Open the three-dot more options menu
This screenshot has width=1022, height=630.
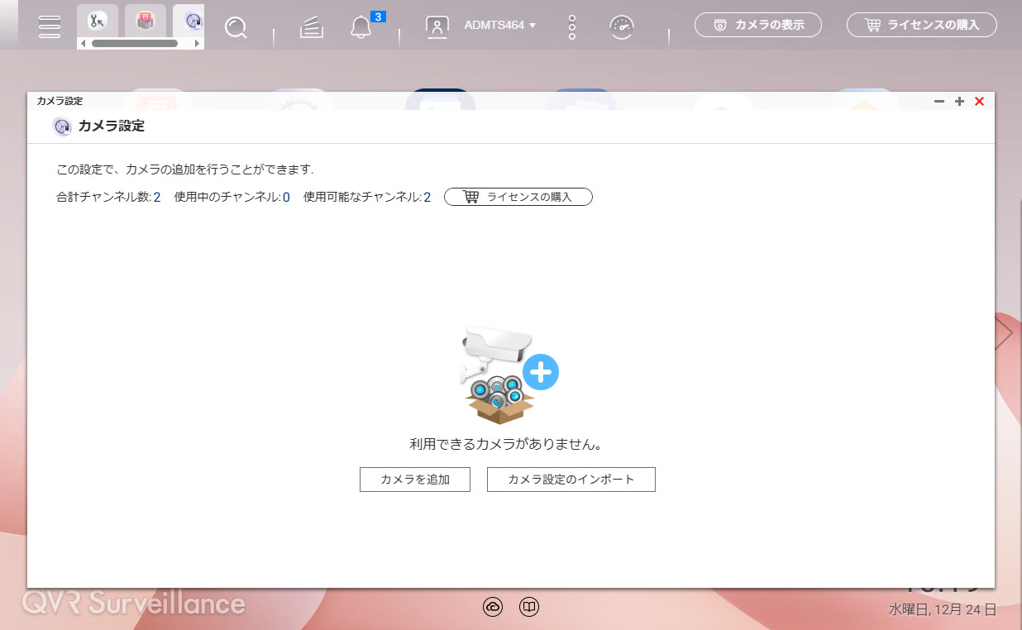[x=572, y=26]
